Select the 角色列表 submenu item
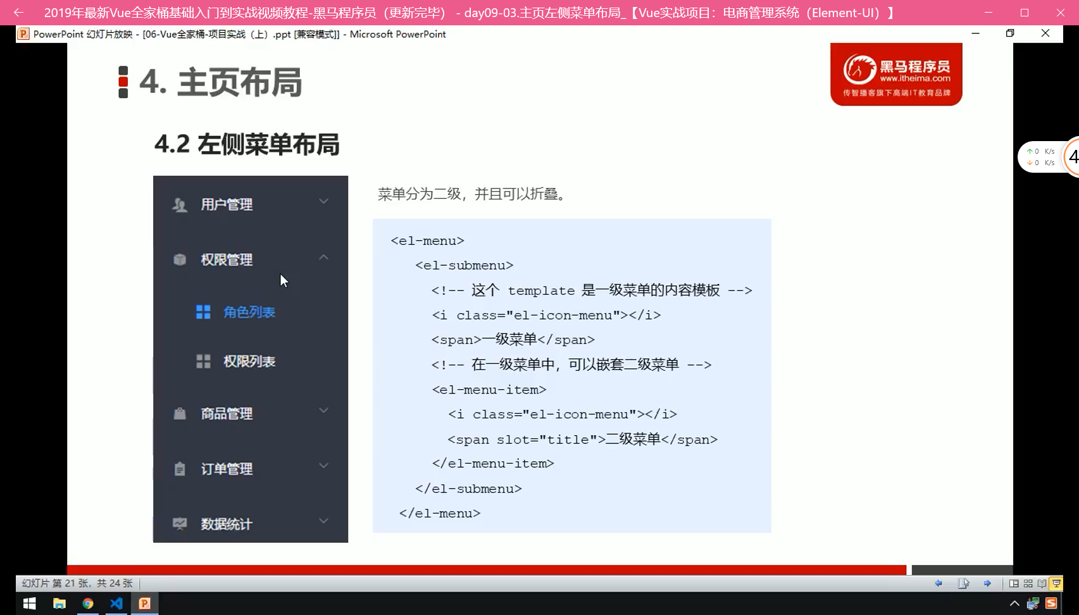The width and height of the screenshot is (1079, 615). pyautogui.click(x=249, y=312)
